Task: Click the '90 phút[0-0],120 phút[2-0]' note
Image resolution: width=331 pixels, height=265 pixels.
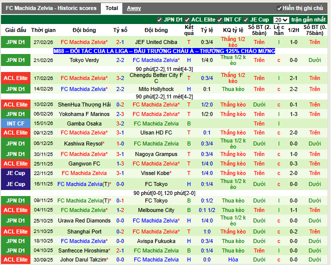Action: tap(164, 193)
